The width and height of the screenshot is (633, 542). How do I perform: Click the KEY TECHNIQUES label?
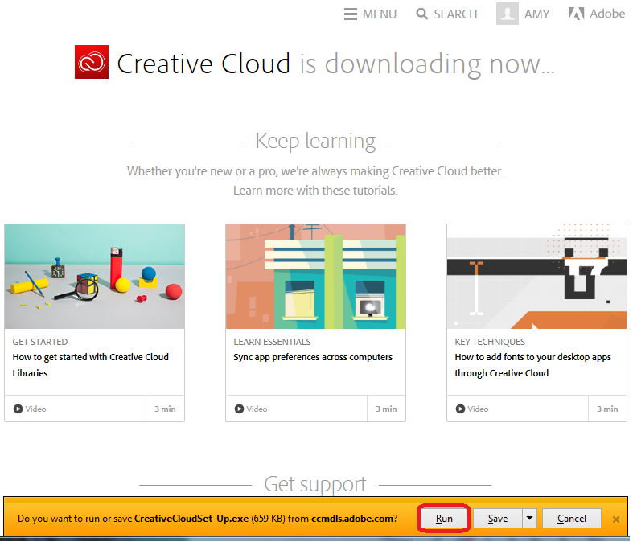pyautogui.click(x=490, y=342)
